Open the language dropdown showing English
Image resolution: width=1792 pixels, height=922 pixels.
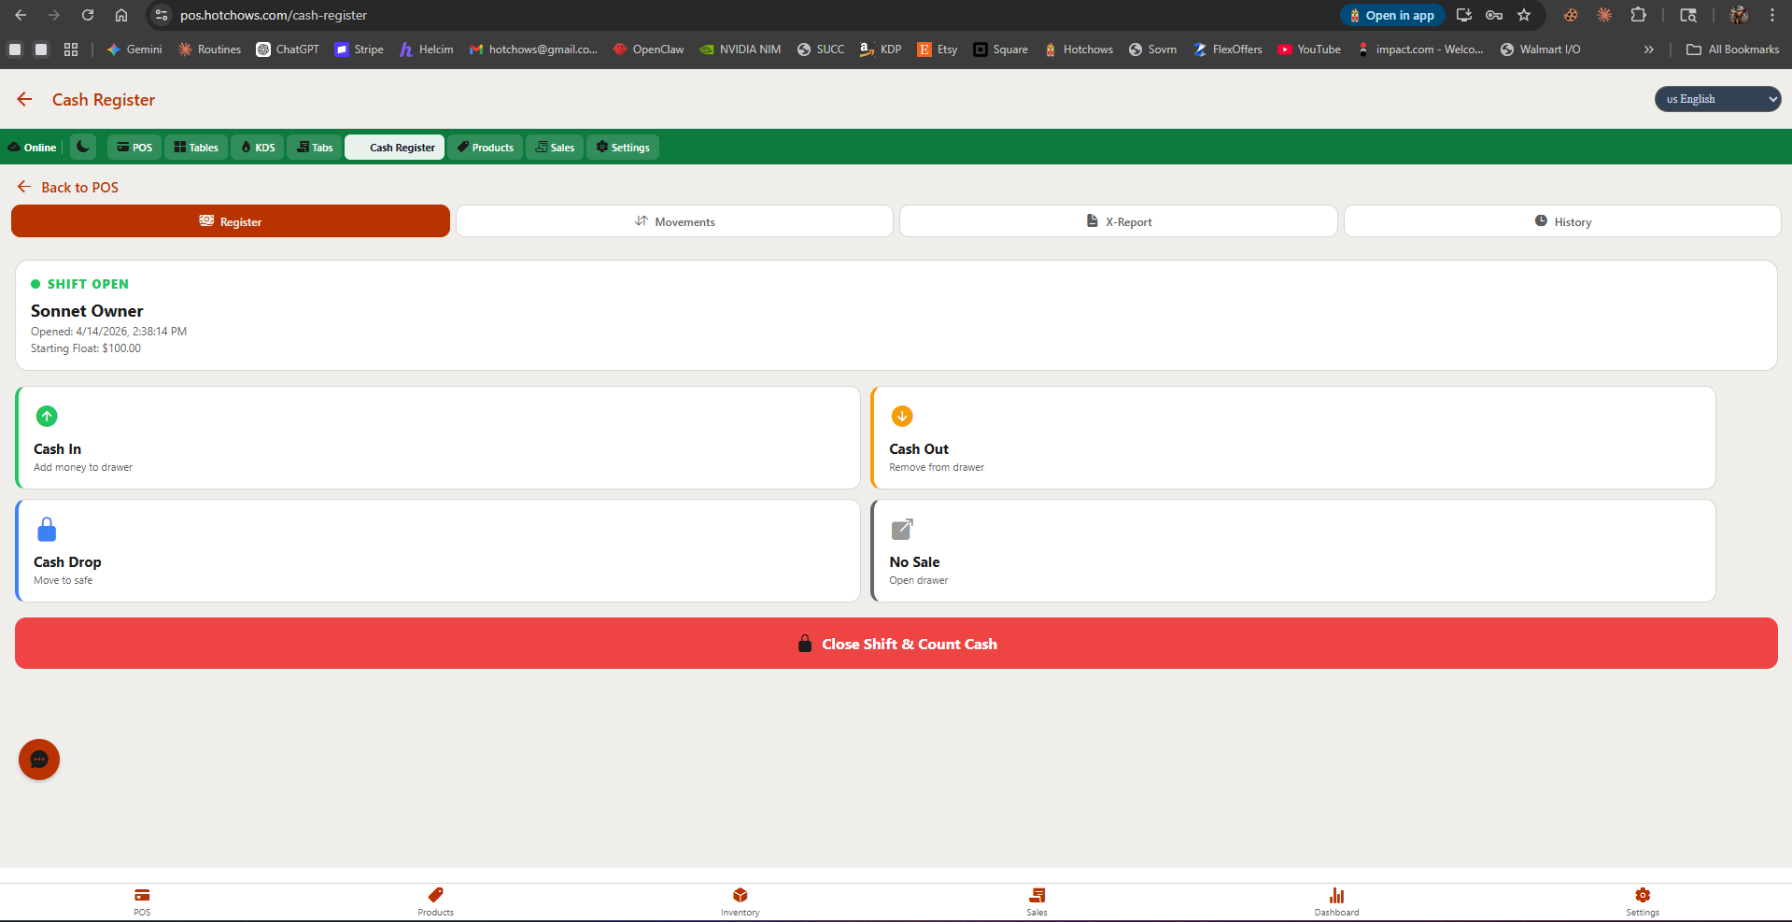click(1717, 99)
